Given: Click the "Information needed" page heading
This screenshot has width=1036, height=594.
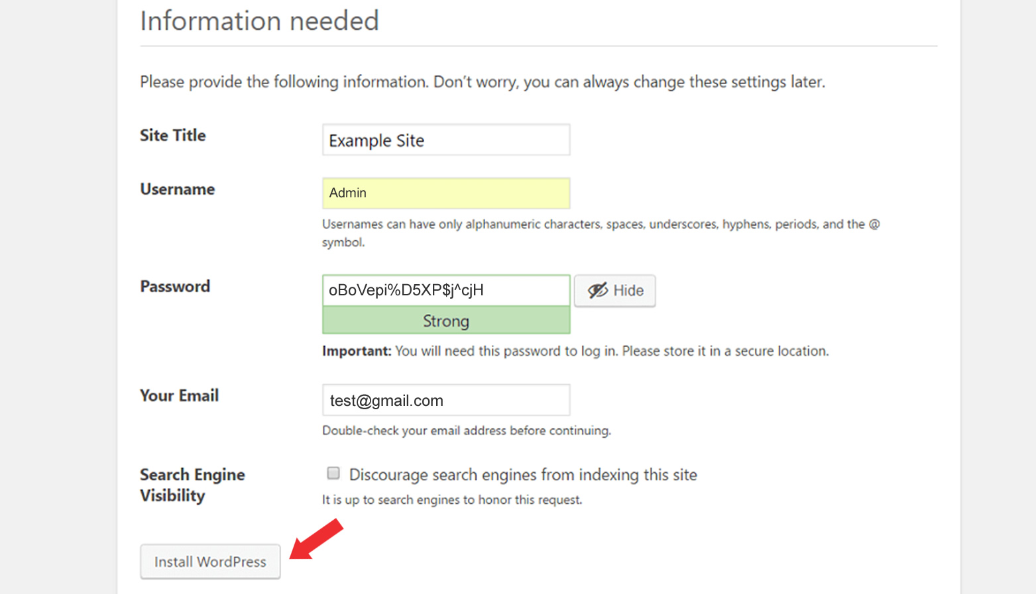Looking at the screenshot, I should 259,21.
